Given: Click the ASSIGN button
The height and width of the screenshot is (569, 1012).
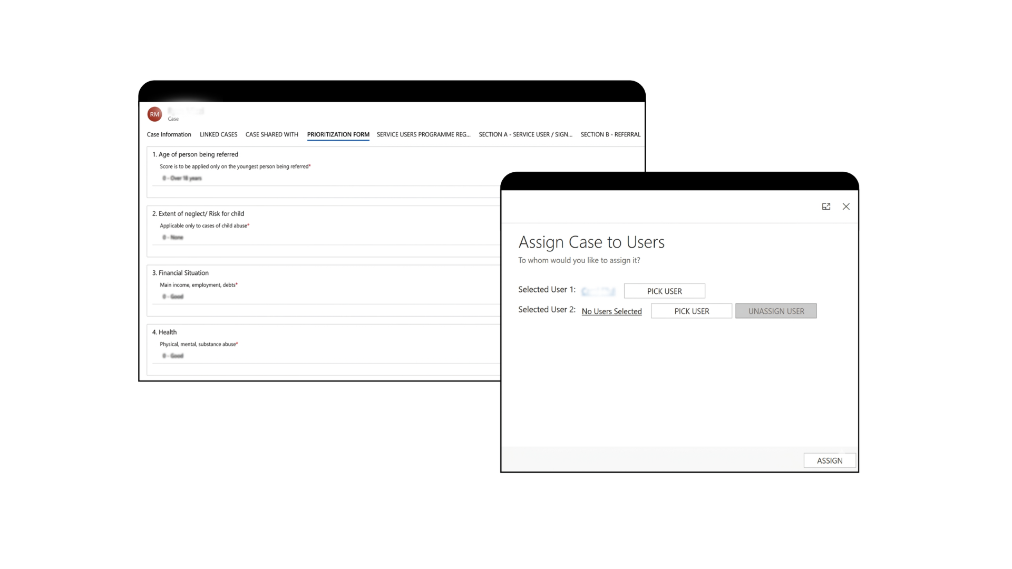Looking at the screenshot, I should tap(830, 460).
